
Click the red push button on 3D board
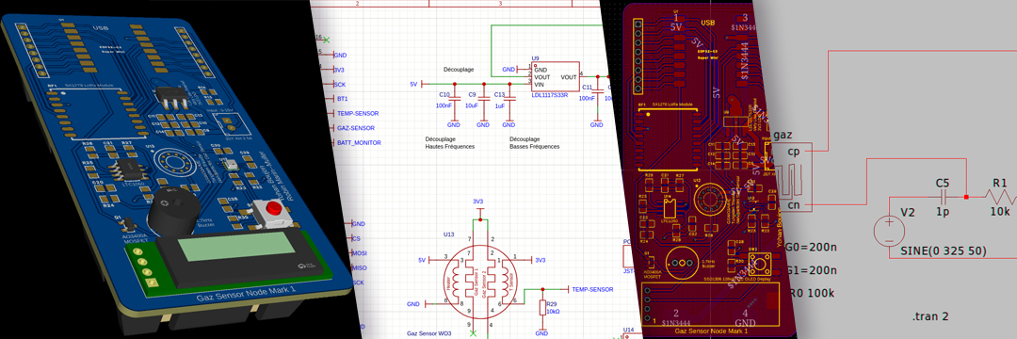point(274,209)
